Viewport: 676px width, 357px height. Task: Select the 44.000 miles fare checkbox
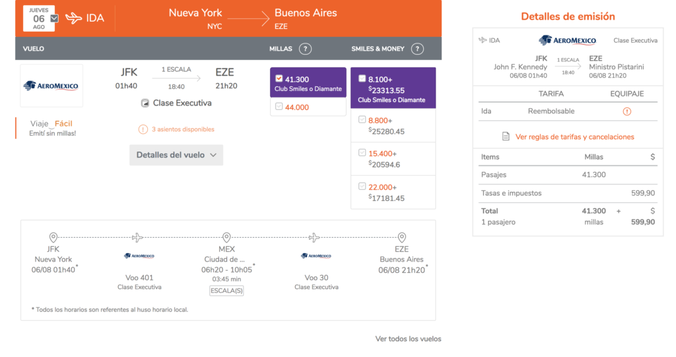point(279,107)
